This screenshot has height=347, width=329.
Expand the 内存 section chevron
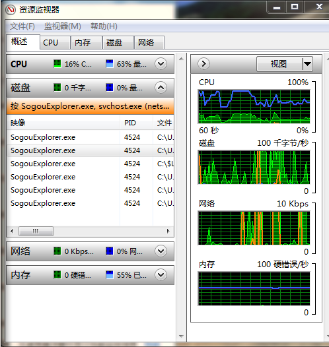click(x=161, y=275)
